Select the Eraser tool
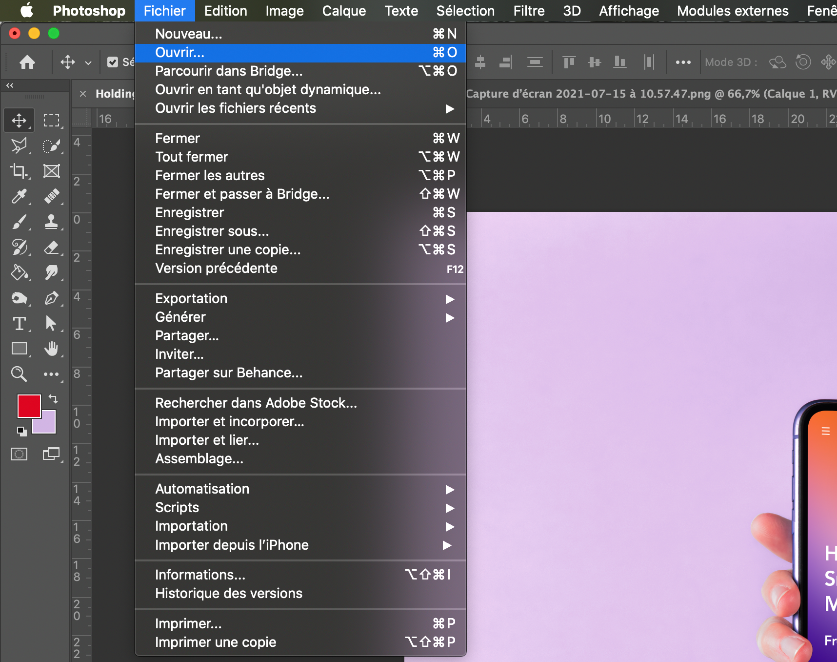This screenshot has width=837, height=662. pos(51,248)
